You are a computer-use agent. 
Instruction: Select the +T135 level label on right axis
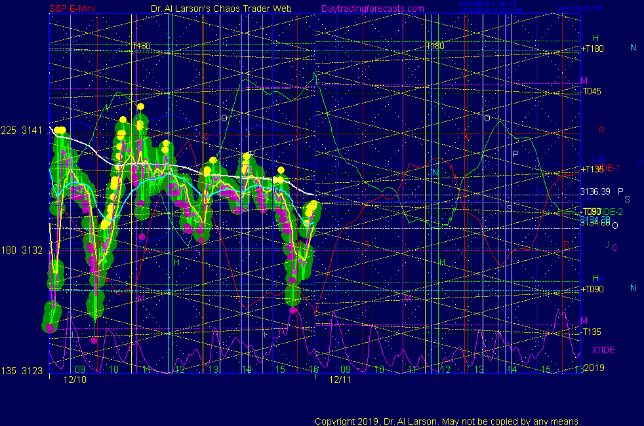tap(592, 169)
